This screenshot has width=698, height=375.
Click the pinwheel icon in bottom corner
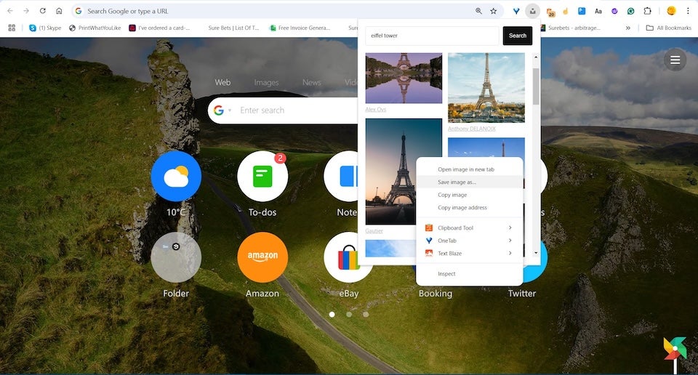click(x=675, y=350)
